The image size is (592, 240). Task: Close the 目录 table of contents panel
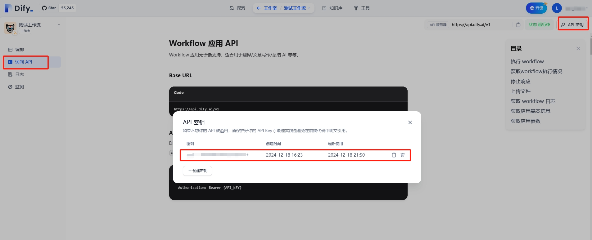coord(578,48)
